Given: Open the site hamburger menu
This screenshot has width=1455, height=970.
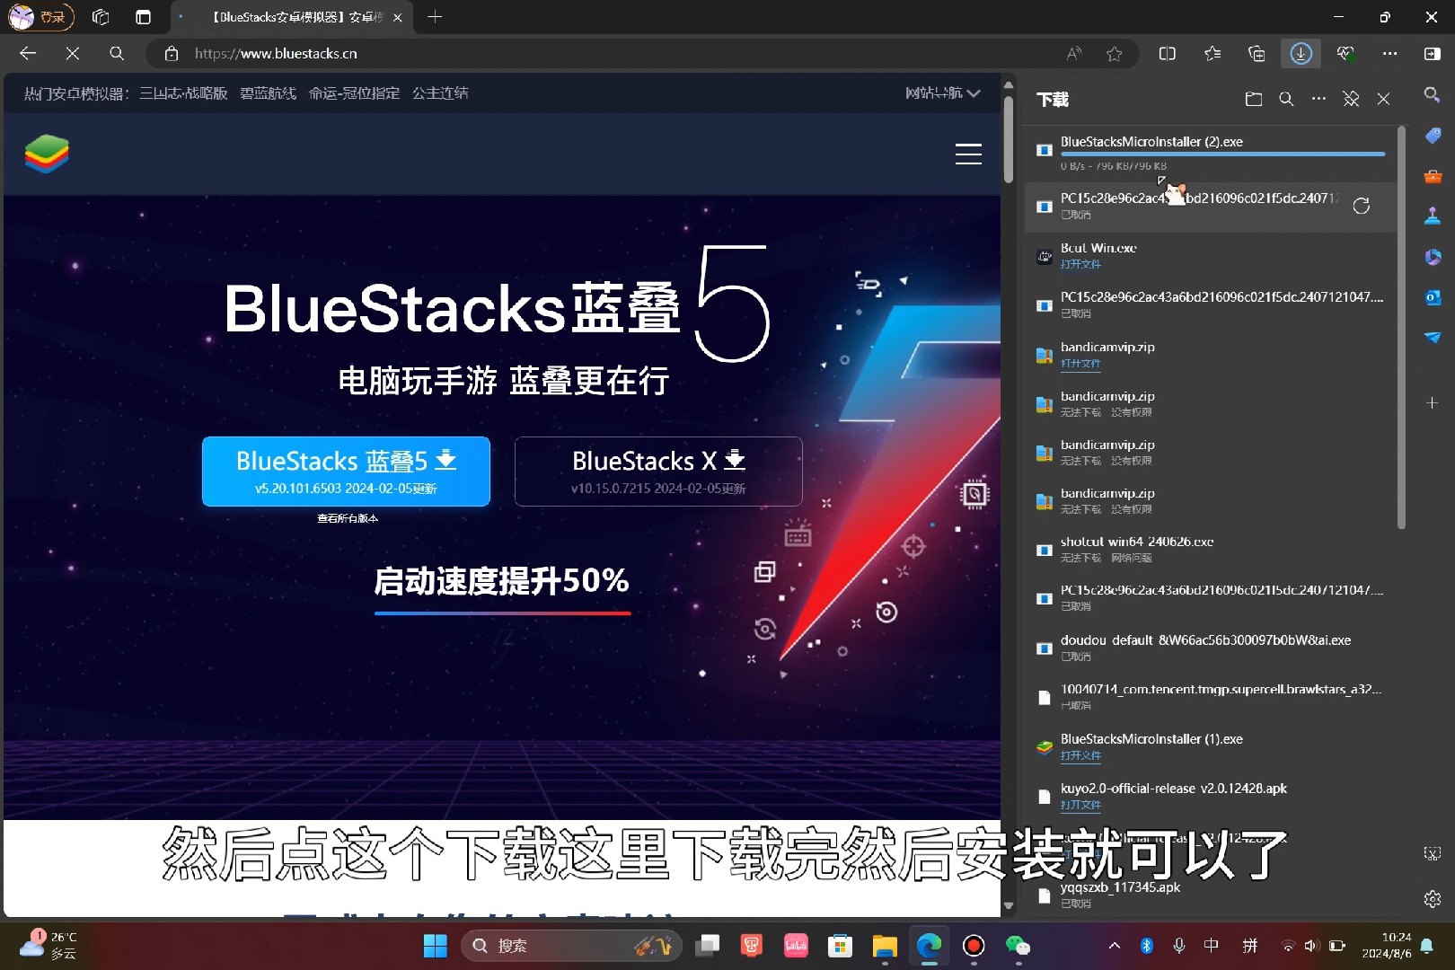Looking at the screenshot, I should [x=968, y=154].
